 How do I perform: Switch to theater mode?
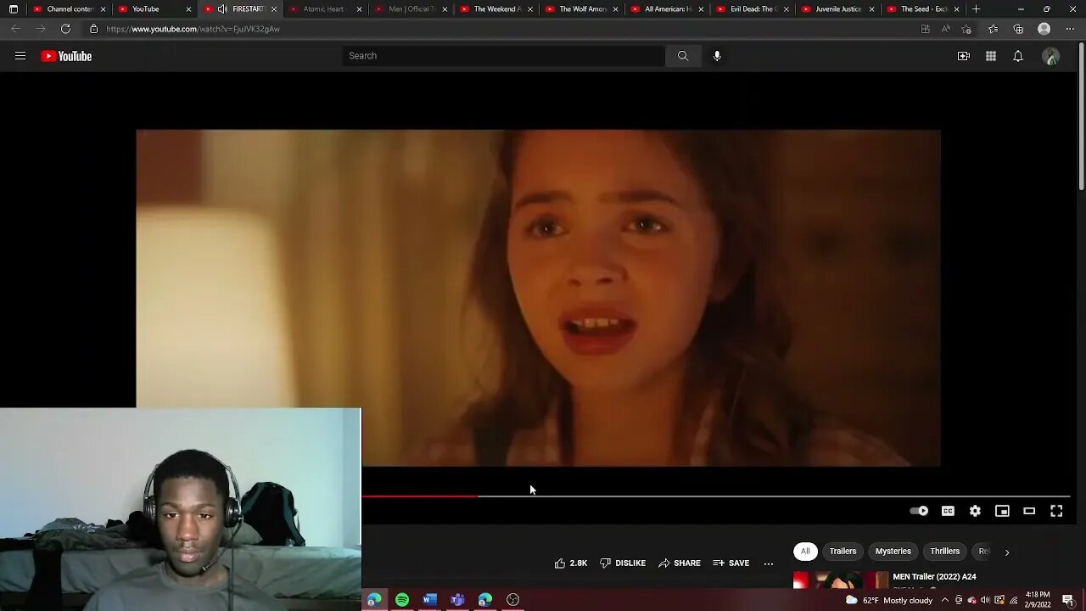coord(1029,511)
